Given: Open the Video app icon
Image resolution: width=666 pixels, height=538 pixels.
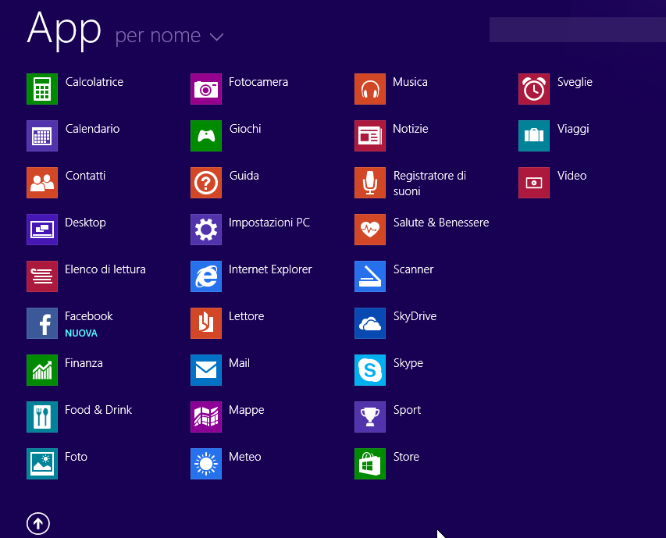Looking at the screenshot, I should pyautogui.click(x=534, y=183).
